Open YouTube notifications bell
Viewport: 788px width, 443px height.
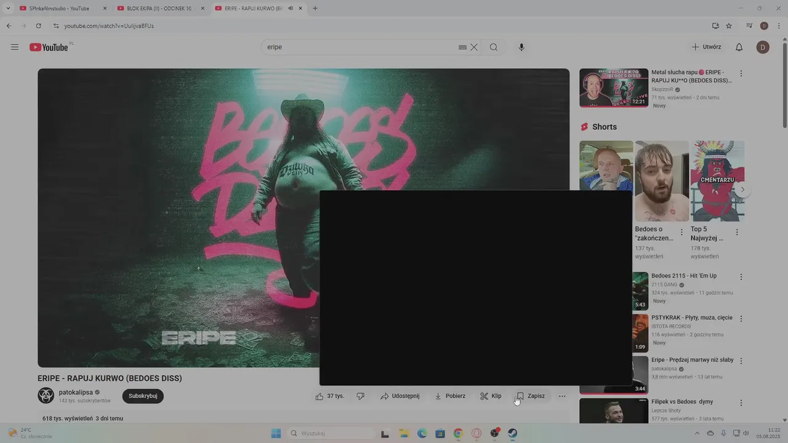point(739,47)
